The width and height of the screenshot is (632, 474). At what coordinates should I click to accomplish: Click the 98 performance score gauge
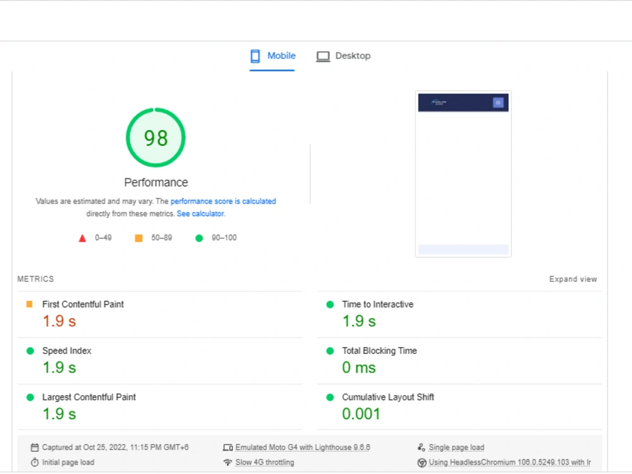(155, 137)
